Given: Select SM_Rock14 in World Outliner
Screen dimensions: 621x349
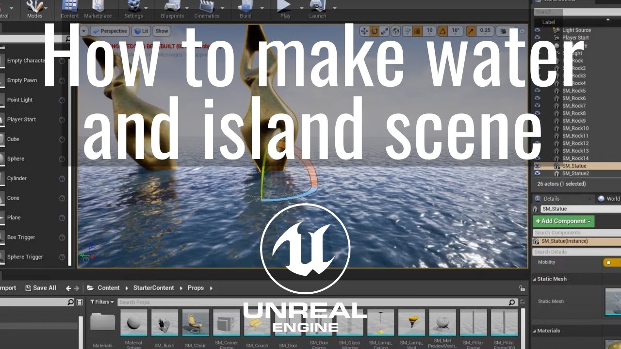Looking at the screenshot, I should (575, 159).
